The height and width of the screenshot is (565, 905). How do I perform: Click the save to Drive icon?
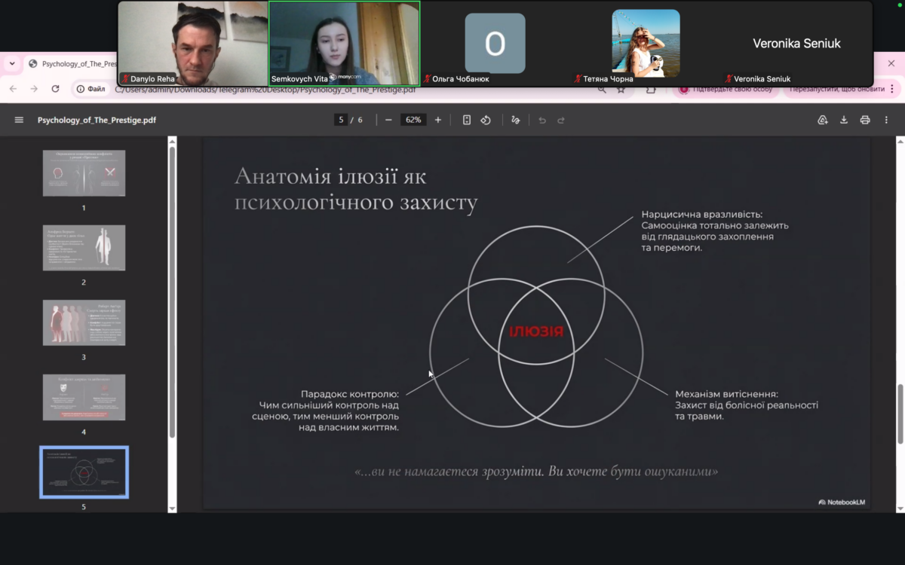tap(823, 120)
